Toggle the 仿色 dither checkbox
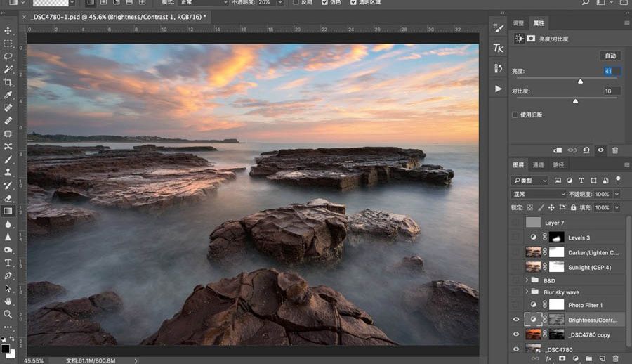 pyautogui.click(x=324, y=2)
